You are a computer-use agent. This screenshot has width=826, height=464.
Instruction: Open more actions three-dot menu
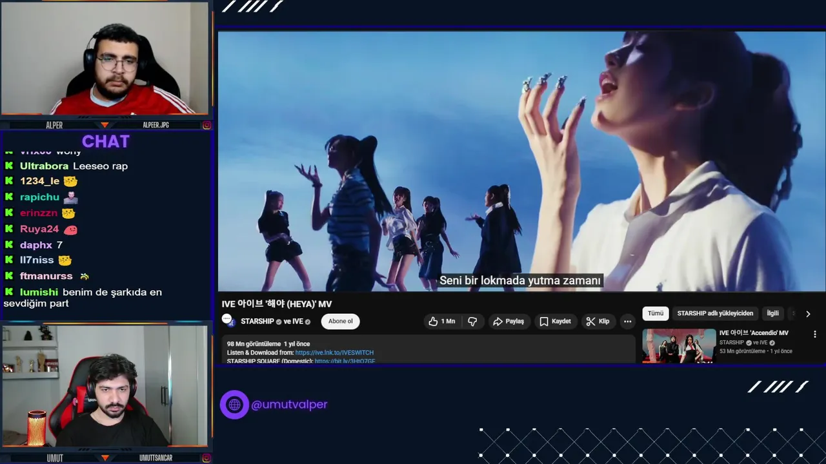click(627, 321)
